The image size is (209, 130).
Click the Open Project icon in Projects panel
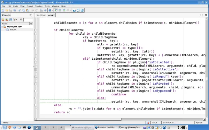tap(7, 20)
